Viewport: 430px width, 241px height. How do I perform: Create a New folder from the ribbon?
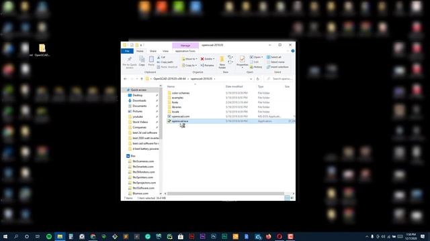[x=222, y=62]
